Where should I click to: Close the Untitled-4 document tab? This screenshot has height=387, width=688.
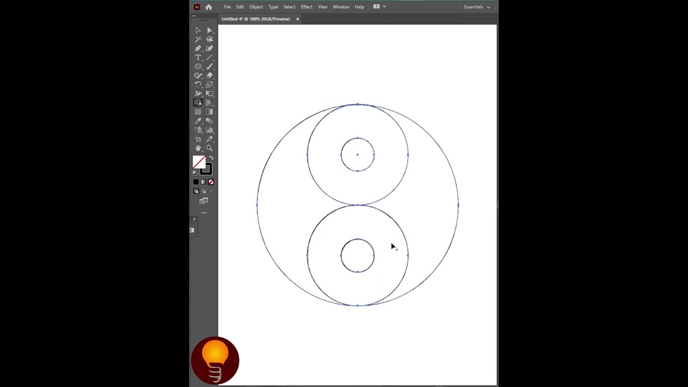[297, 19]
